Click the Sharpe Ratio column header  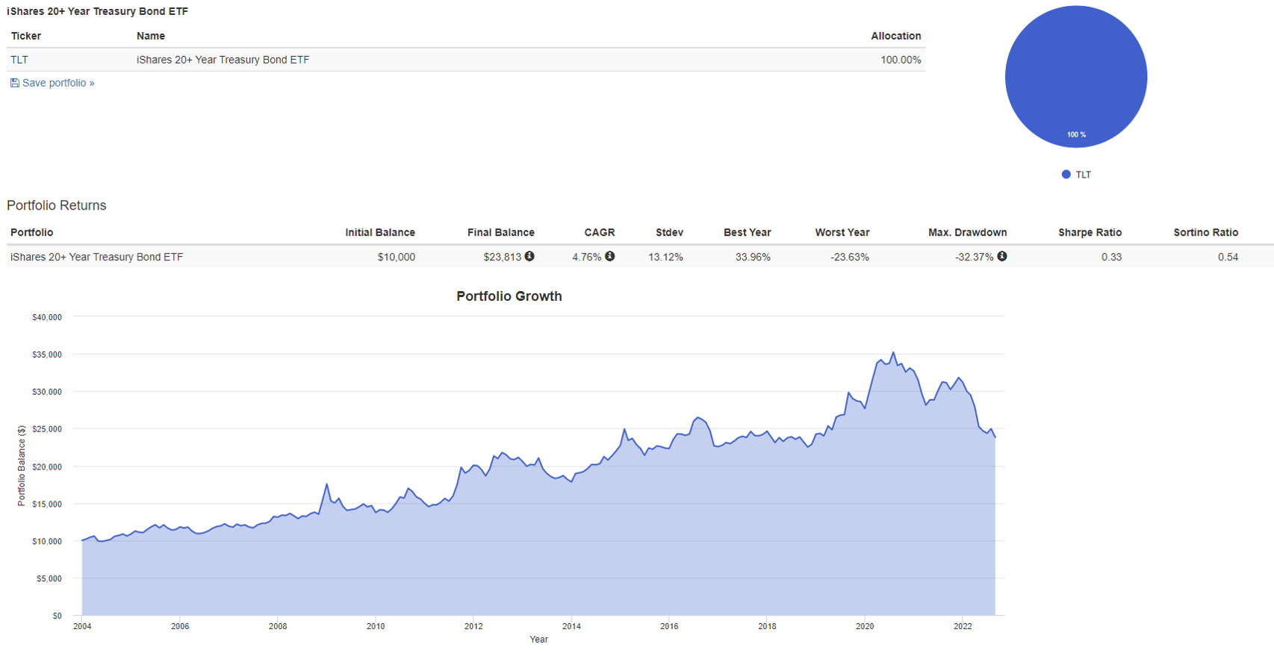tap(1090, 232)
